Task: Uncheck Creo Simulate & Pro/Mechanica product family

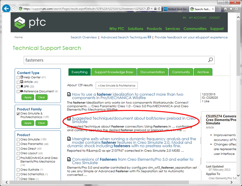Action: tap(18, 114)
